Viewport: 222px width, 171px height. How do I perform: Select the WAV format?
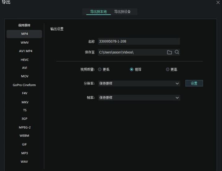coord(24,162)
